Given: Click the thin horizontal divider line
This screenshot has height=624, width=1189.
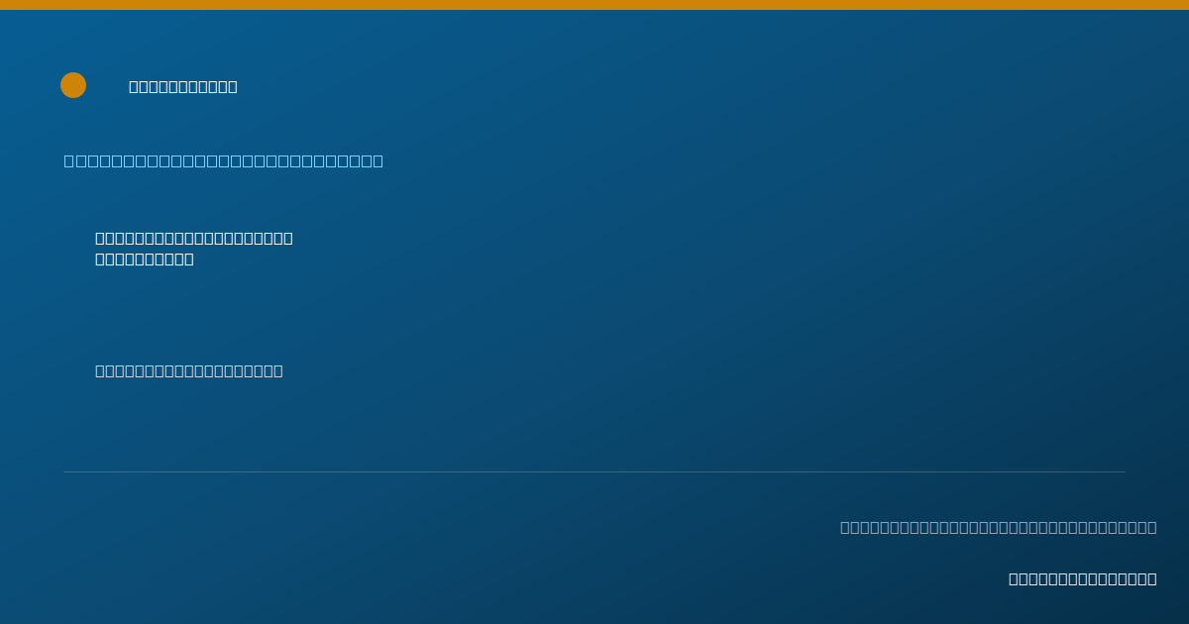Looking at the screenshot, I should 594,471.
